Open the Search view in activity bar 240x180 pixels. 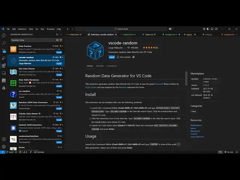(x=3, y=43)
